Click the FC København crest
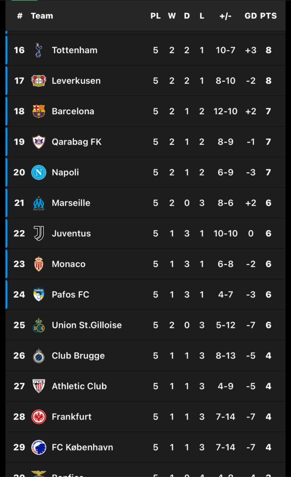 click(39, 447)
